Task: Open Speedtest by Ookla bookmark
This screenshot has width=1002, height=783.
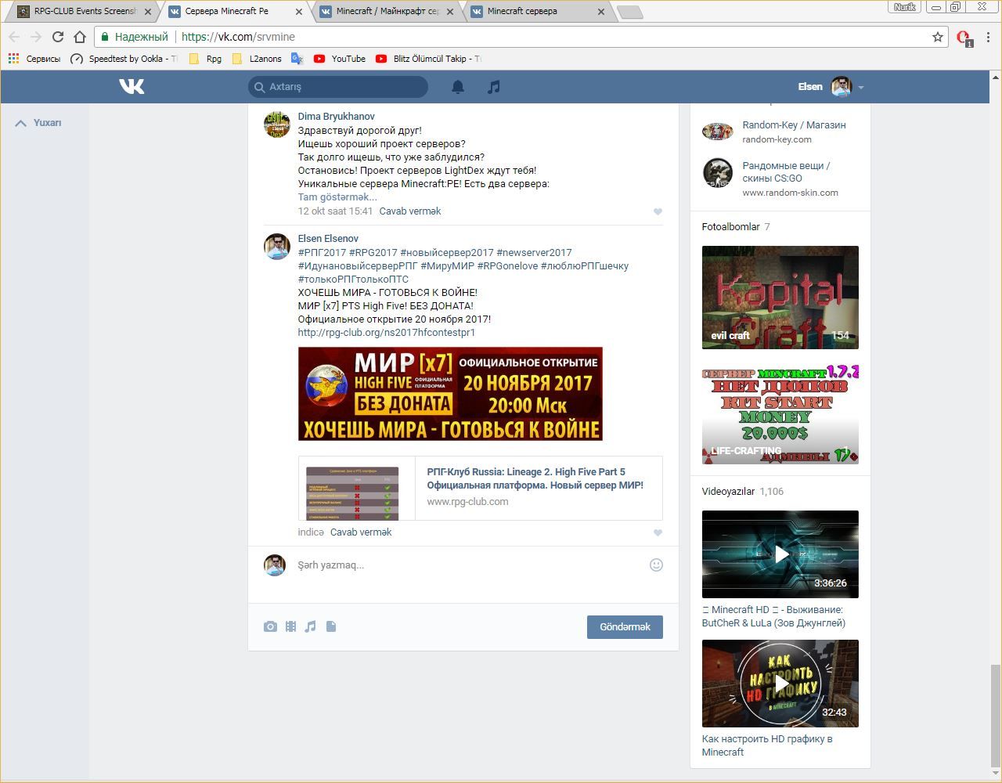Action: pos(124,59)
